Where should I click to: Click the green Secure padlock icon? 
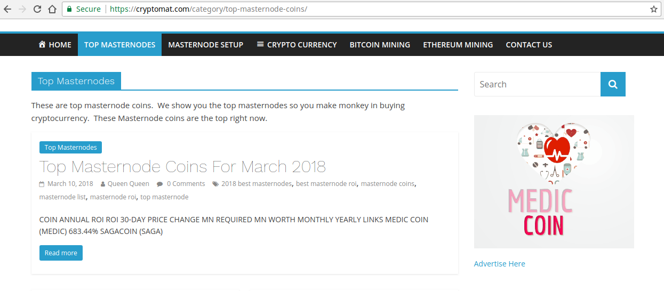pos(69,9)
